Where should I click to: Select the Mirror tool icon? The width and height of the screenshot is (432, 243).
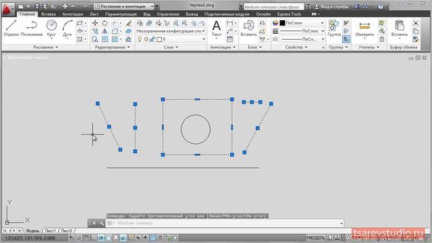point(105,31)
